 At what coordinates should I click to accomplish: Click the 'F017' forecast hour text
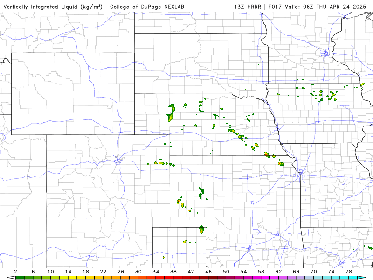pos(276,7)
